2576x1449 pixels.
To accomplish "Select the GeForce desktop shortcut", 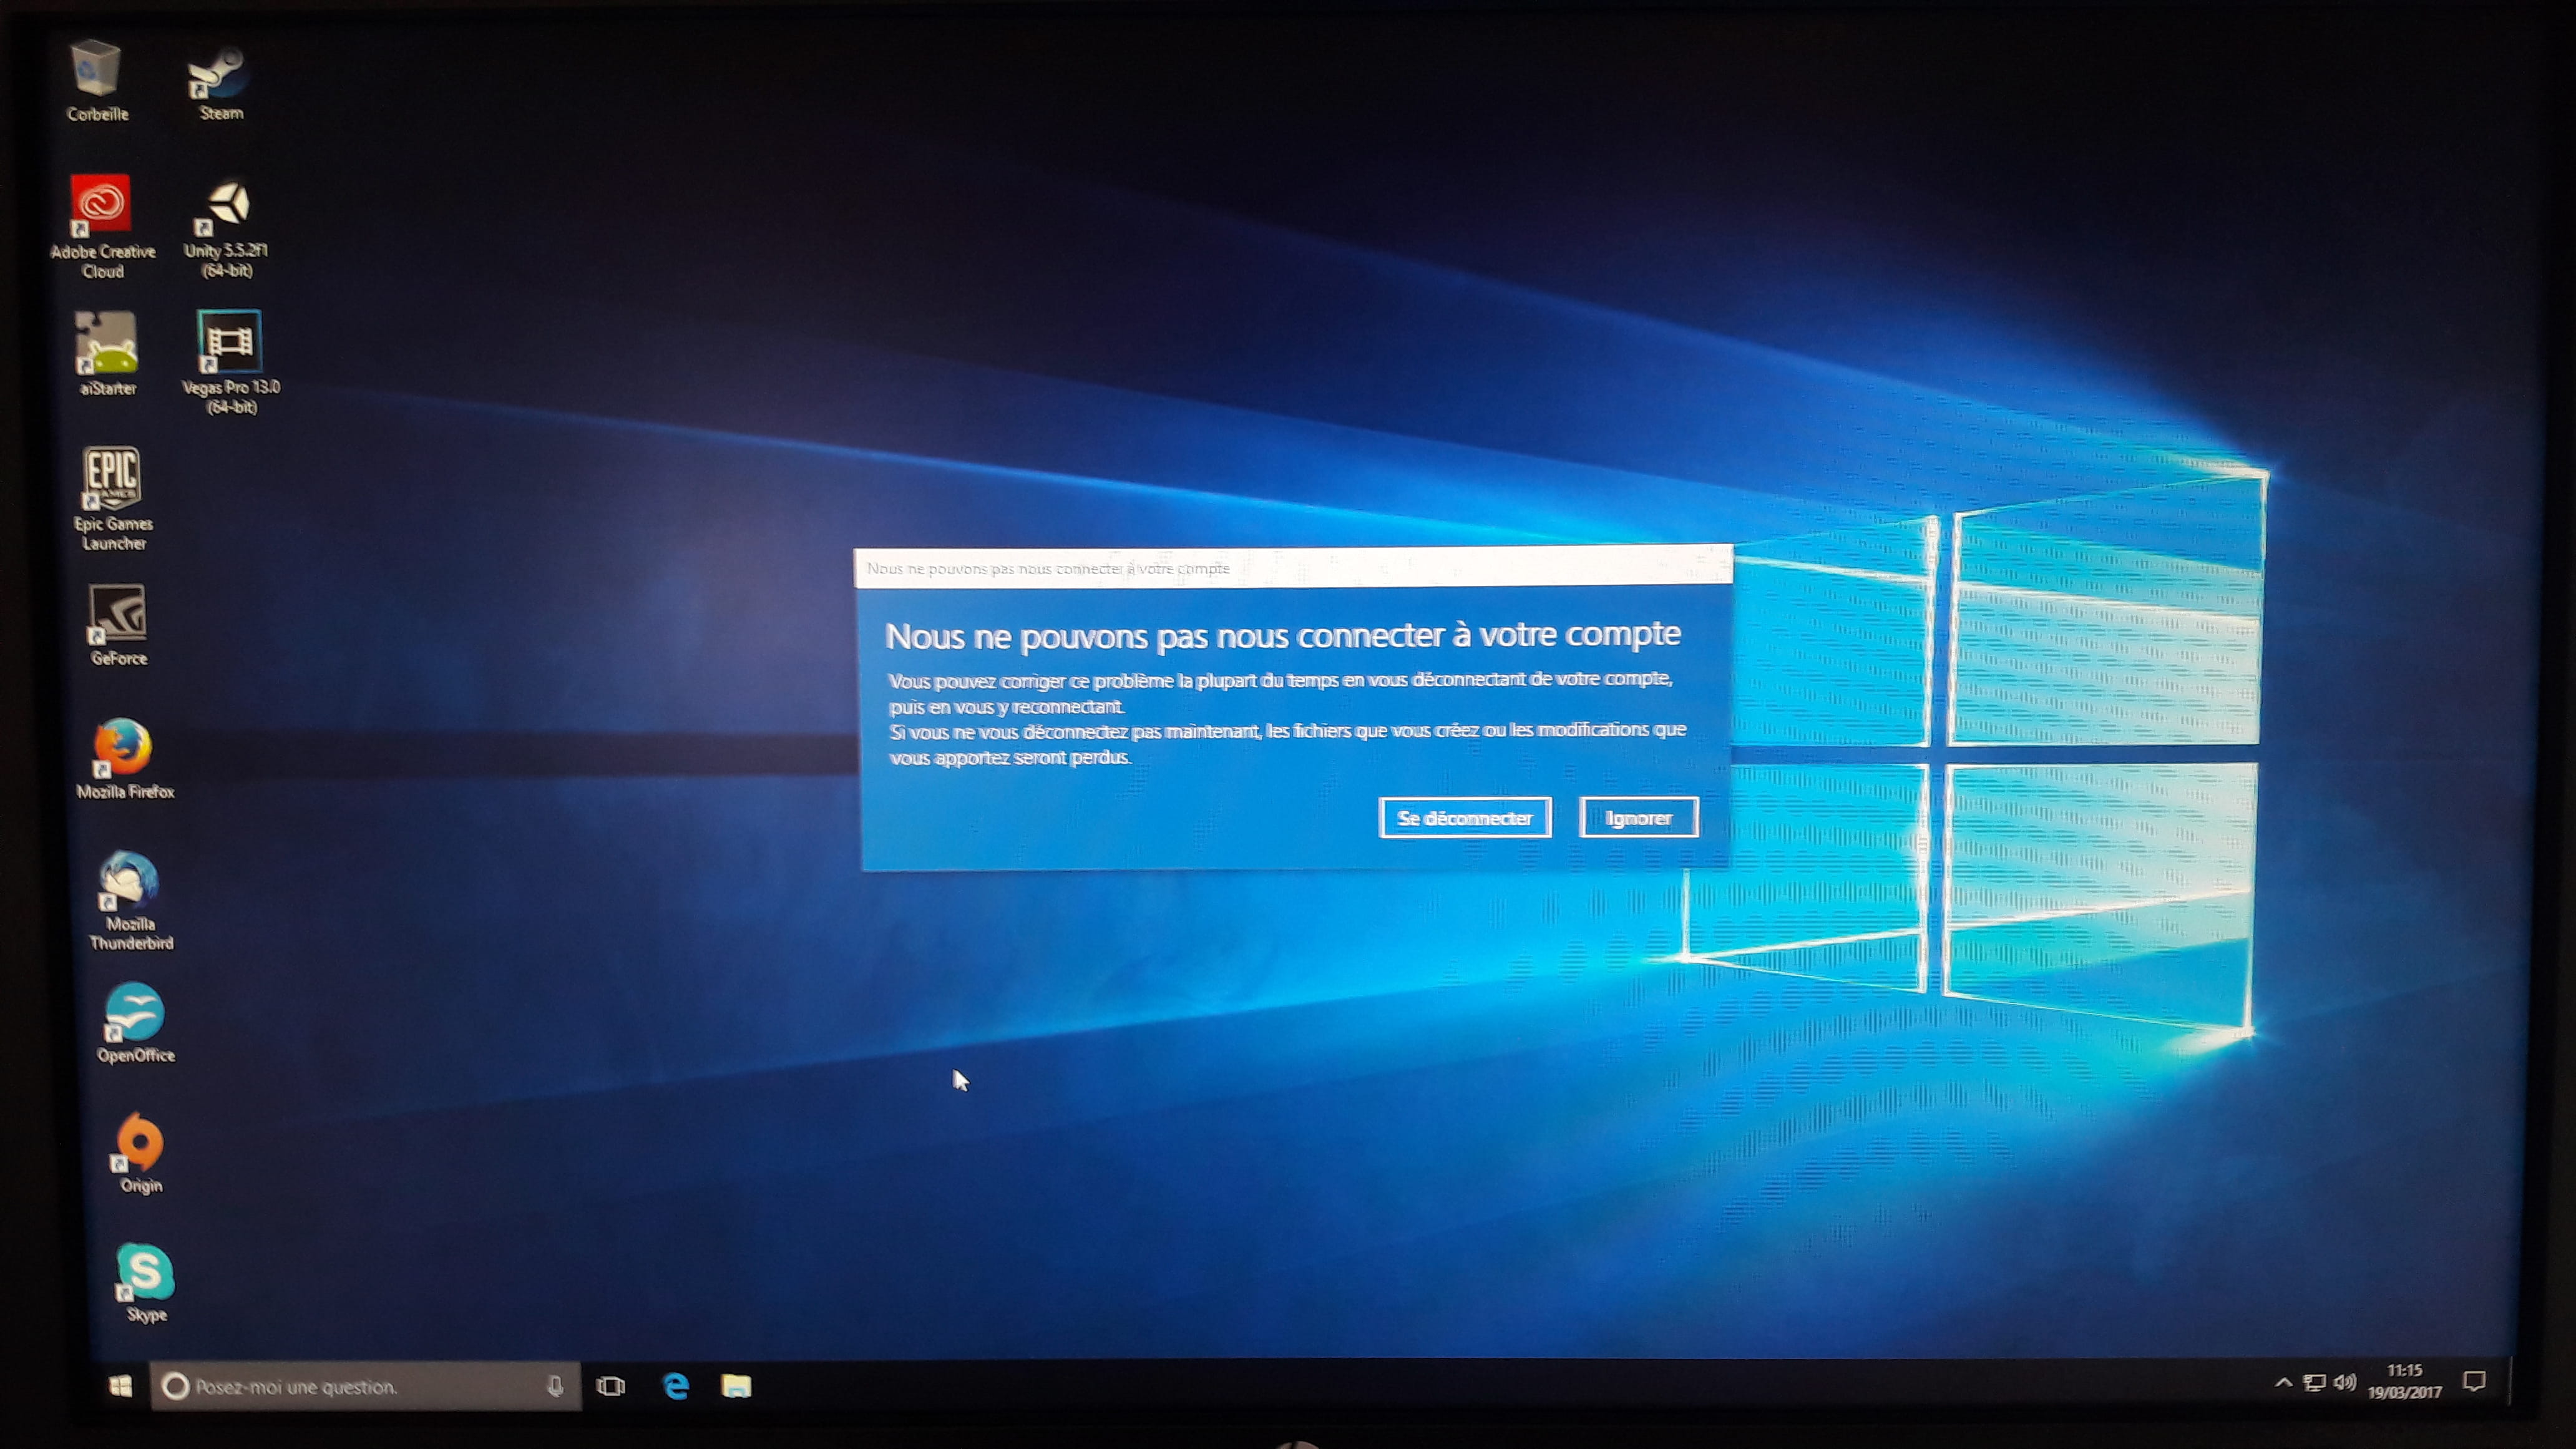I will click(x=118, y=625).
